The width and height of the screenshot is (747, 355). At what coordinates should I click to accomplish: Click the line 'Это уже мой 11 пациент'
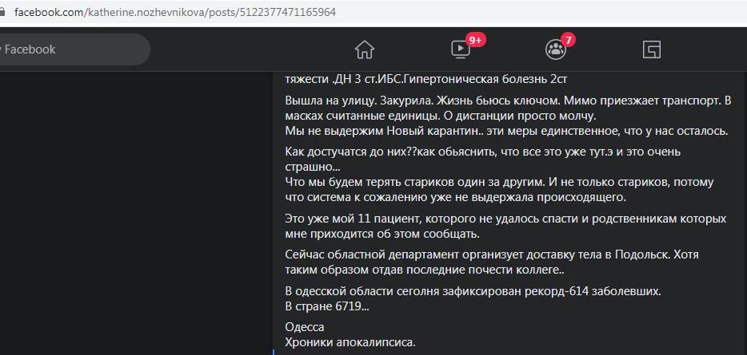click(x=505, y=219)
